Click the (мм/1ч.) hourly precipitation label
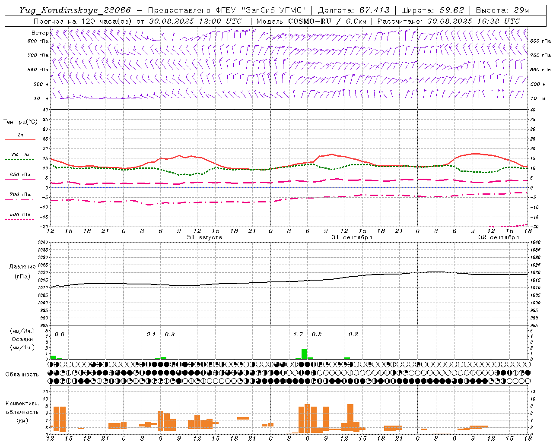The height and width of the screenshot is (442, 553). point(22,347)
